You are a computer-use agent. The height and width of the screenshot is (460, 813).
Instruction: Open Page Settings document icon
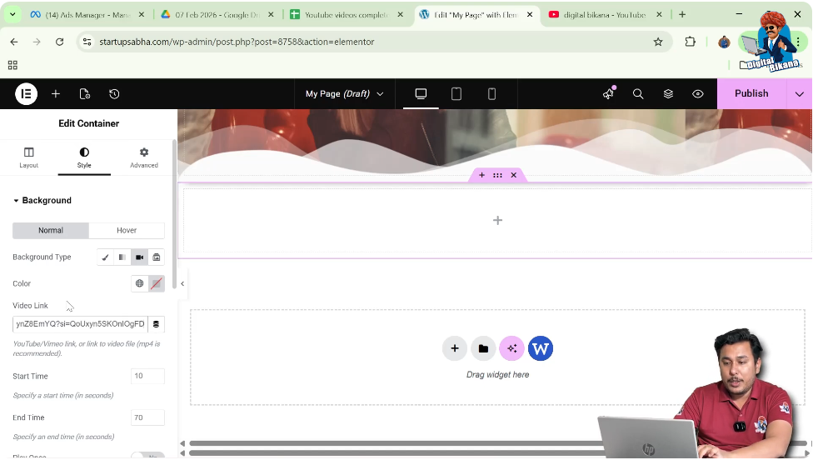tap(84, 94)
